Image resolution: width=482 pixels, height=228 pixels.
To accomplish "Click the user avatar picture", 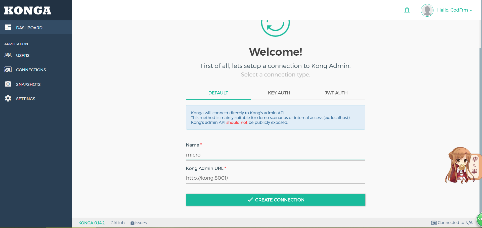I will click(427, 10).
